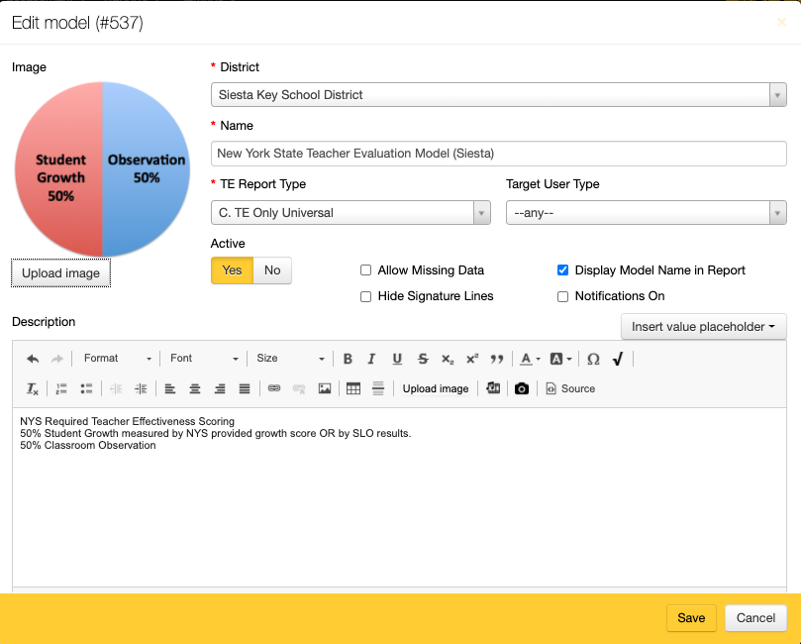Open the Text Color picker
The image size is (801, 644).
(530, 359)
